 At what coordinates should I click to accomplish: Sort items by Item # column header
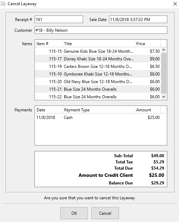click(x=49, y=43)
